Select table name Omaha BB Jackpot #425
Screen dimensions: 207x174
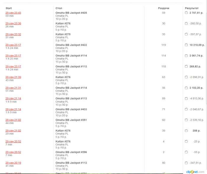tap(71, 13)
